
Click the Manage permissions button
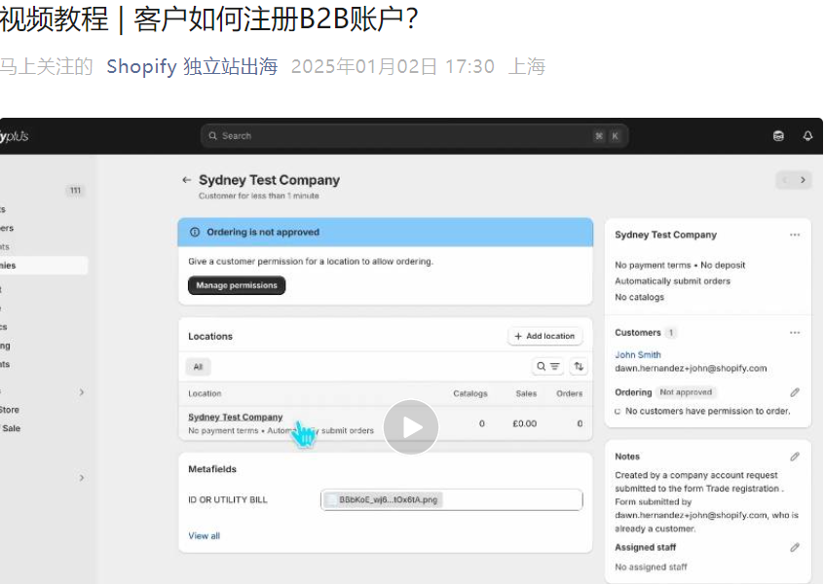click(237, 285)
